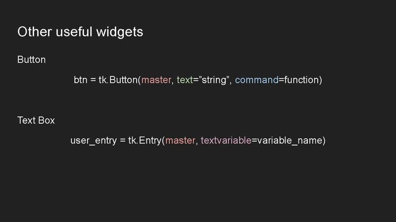Click the green "text" parameter
This screenshot has width=396, height=222.
pyautogui.click(x=184, y=80)
